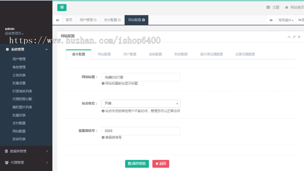Open 扣量设置 in sidebar
The width and height of the screenshot is (304, 171).
(19, 83)
